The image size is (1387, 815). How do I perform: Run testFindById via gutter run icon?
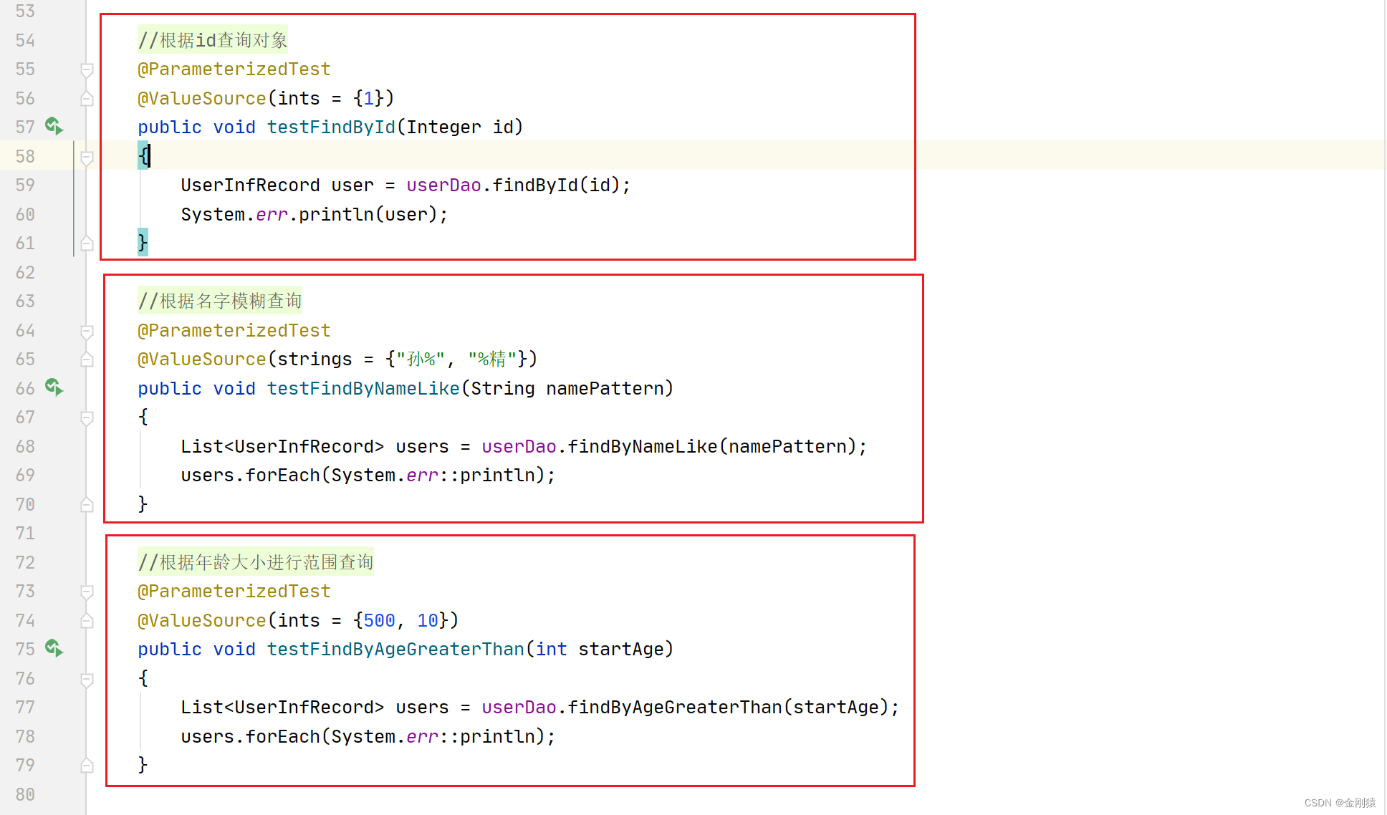54,127
